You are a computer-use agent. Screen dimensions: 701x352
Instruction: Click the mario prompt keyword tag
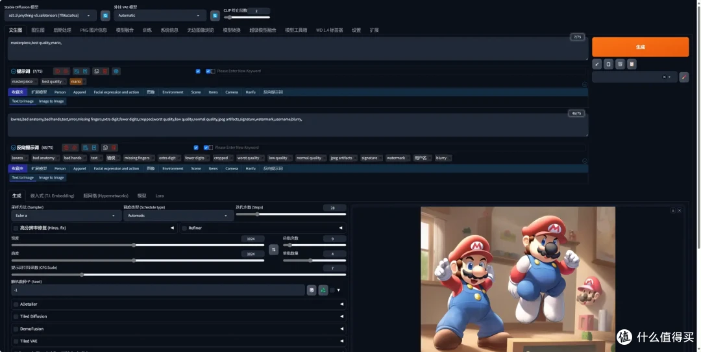point(76,82)
